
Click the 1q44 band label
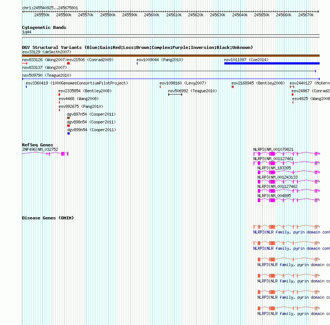pyautogui.click(x=27, y=32)
